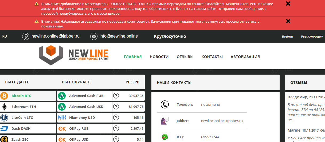This screenshot has width=325, height=142.
Task: Click the warning triangle on messenger alert
Action: pyautogui.click(x=37, y=4)
